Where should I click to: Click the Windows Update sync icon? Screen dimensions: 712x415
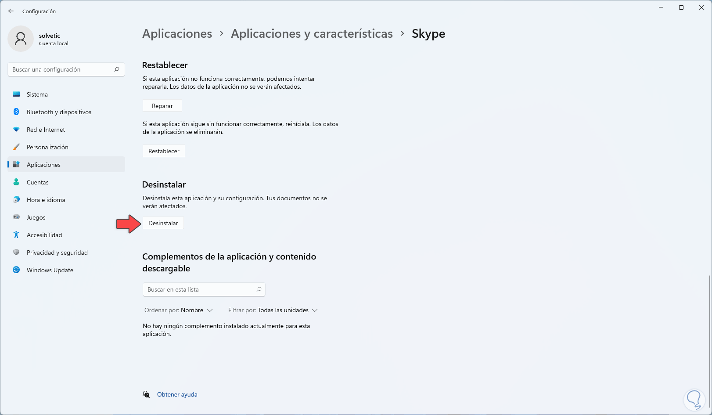point(16,270)
